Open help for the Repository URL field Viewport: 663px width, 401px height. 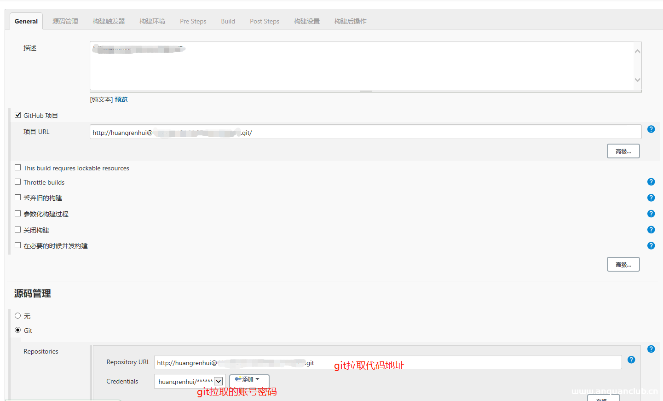pos(631,360)
